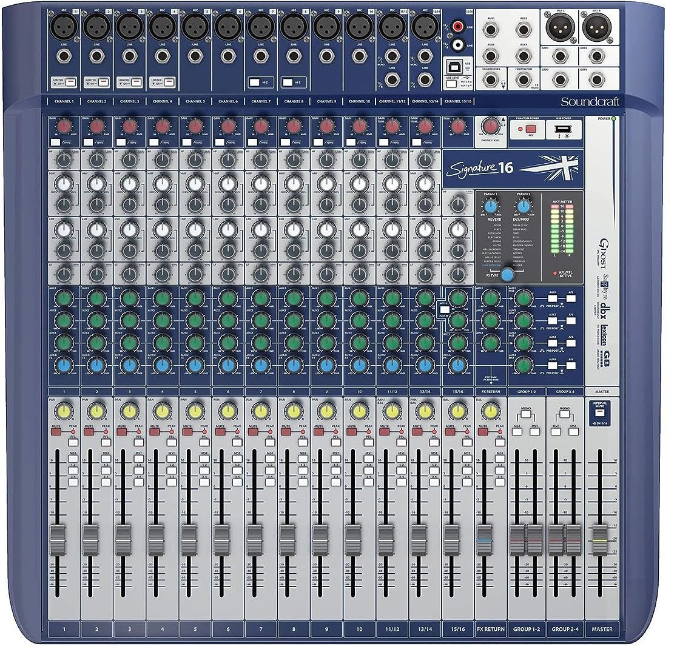Click the AUX4 MST level knob
This screenshot has width=677, height=646.
click(524, 365)
